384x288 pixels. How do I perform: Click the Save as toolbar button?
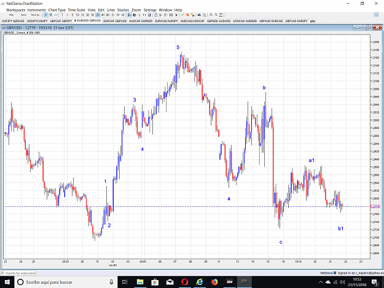[36, 15]
